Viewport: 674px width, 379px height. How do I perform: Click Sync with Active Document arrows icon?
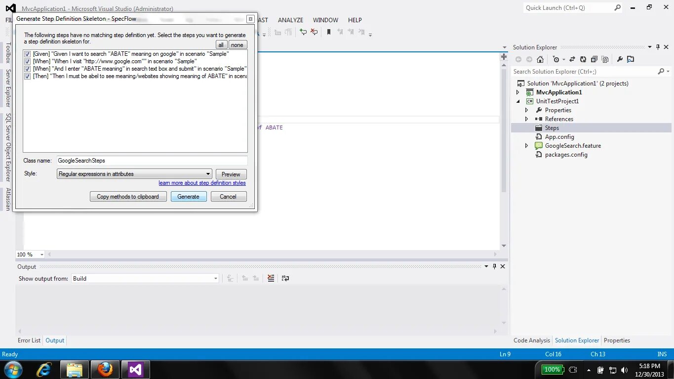tap(572, 59)
